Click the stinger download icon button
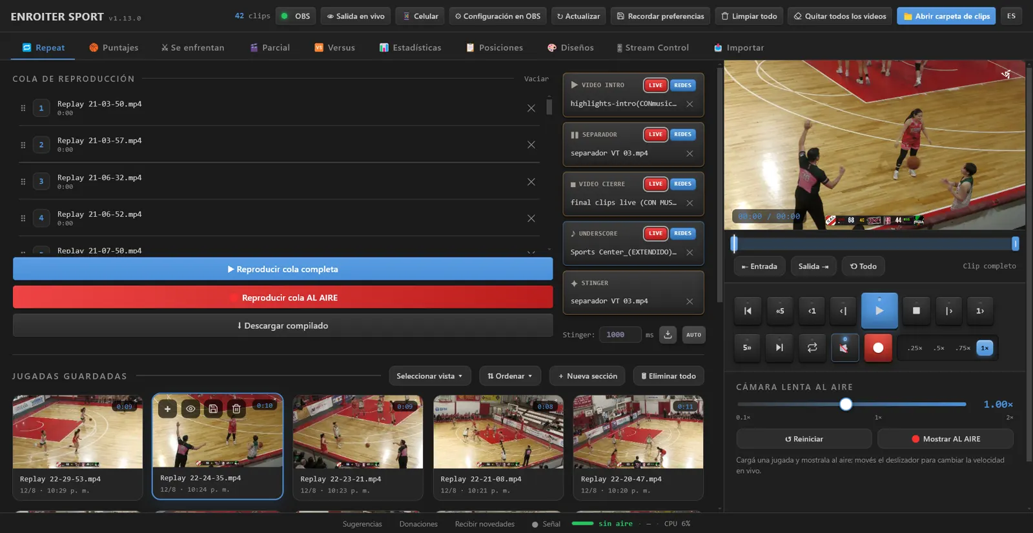The height and width of the screenshot is (533, 1033). [668, 334]
